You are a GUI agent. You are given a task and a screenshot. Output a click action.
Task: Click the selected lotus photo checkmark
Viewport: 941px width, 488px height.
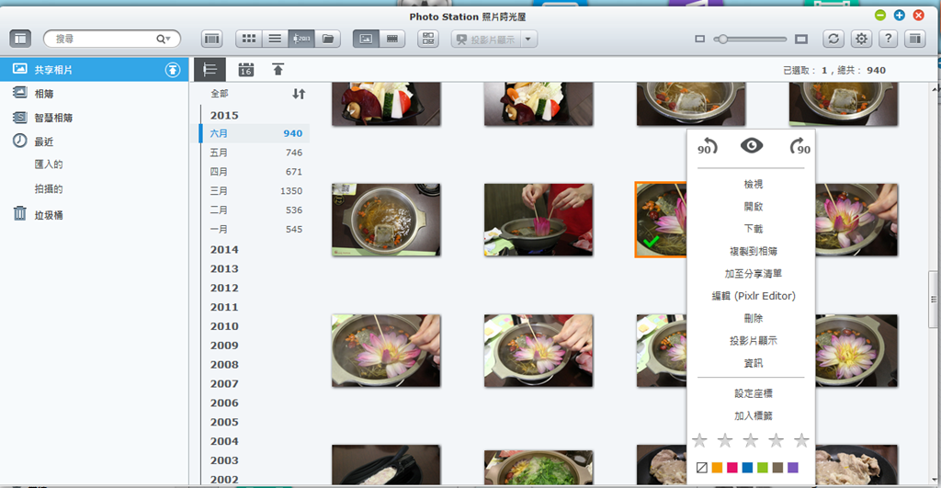coord(652,242)
